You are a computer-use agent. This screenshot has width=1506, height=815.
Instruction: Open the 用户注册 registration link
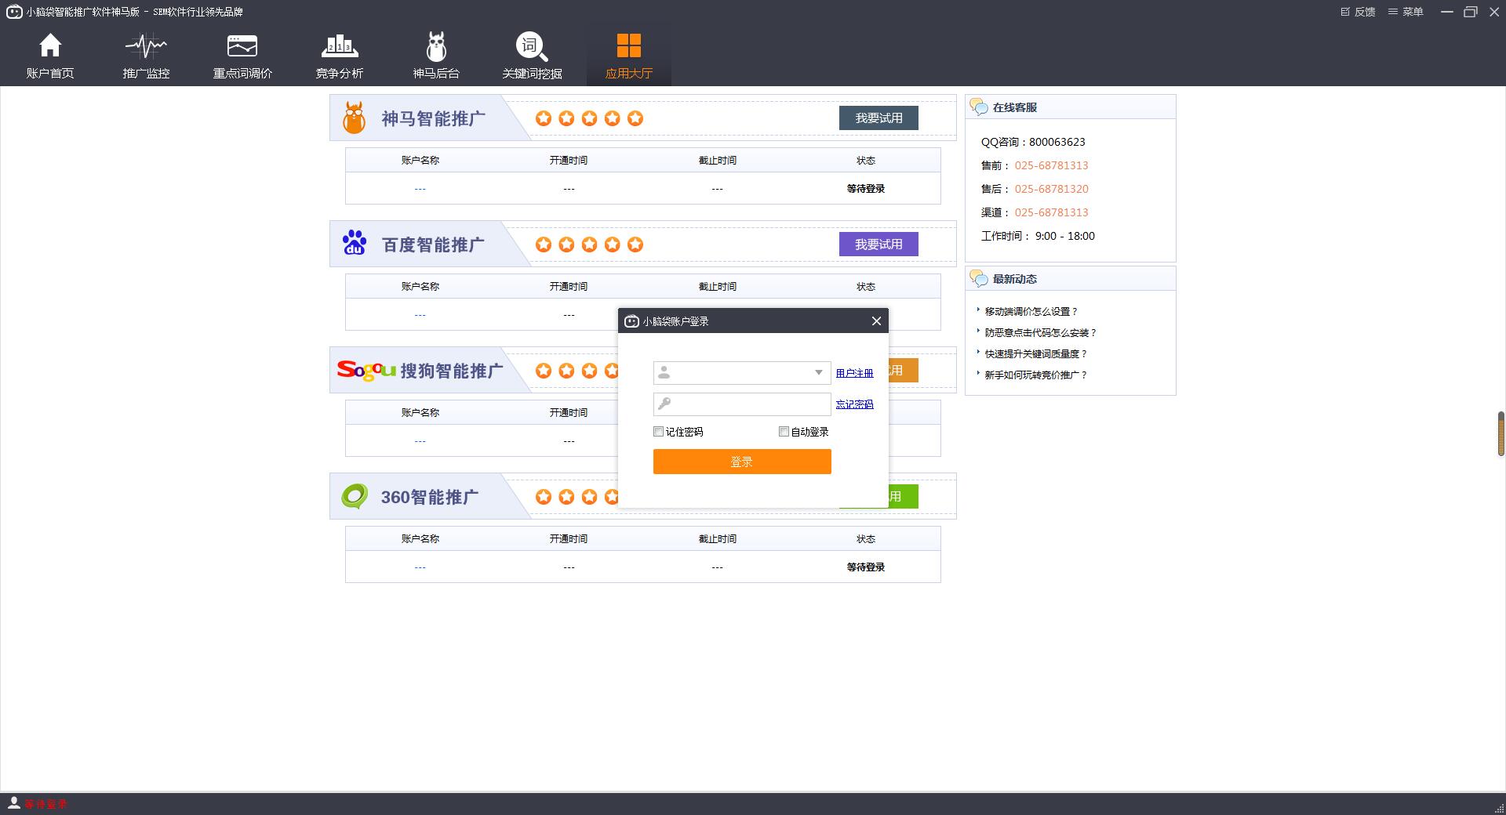pos(854,374)
